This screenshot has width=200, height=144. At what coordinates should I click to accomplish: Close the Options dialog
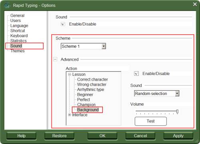[195, 4]
